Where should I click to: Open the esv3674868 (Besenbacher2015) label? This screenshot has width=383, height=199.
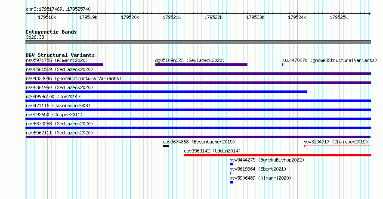coord(199,142)
